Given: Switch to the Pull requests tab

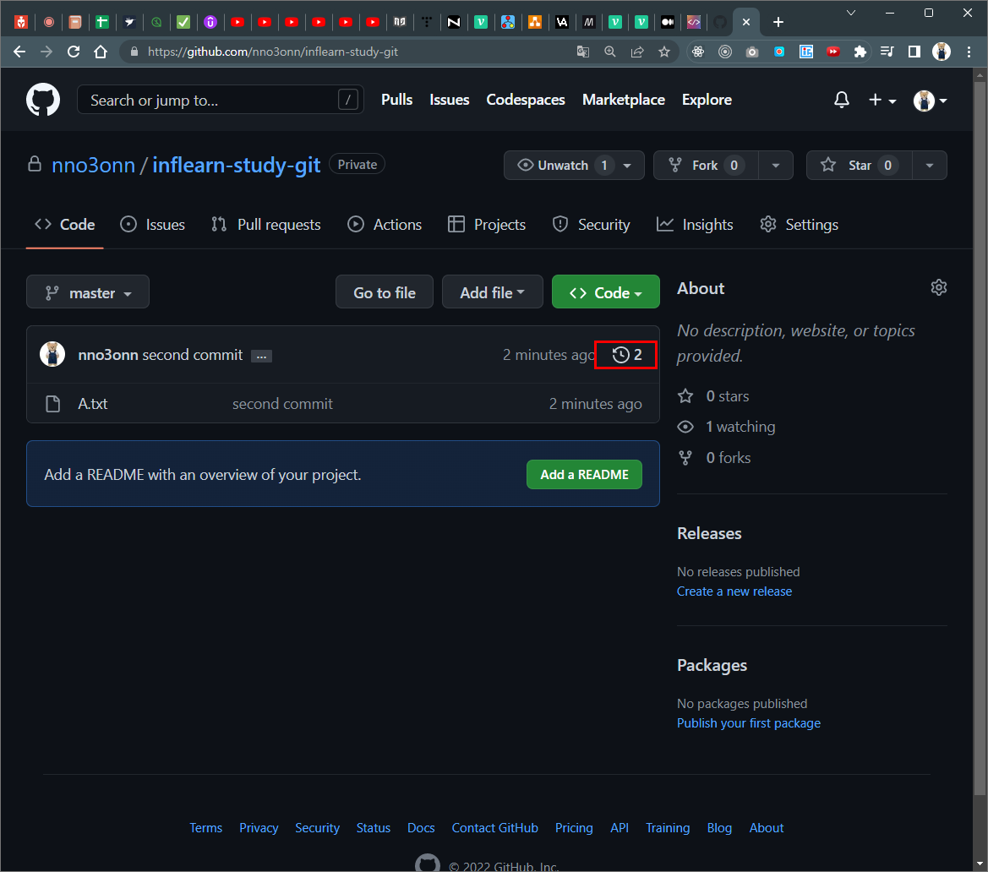Looking at the screenshot, I should pyautogui.click(x=266, y=224).
